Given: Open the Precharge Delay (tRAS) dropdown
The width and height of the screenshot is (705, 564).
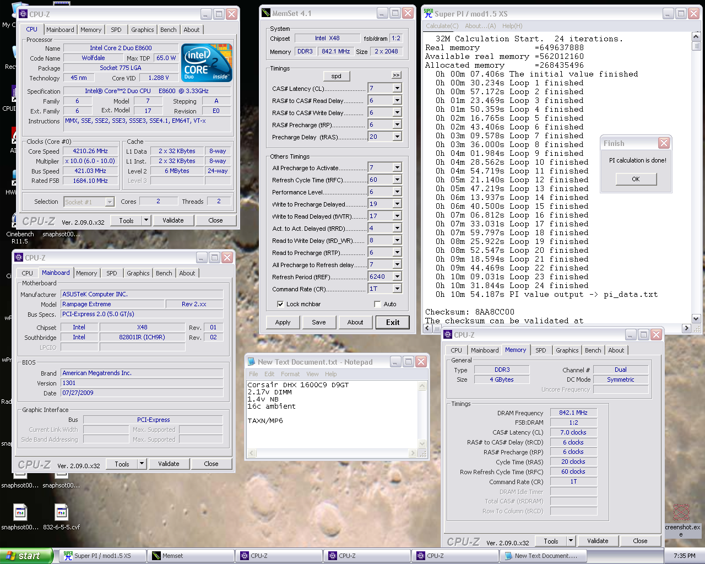Looking at the screenshot, I should (x=397, y=137).
